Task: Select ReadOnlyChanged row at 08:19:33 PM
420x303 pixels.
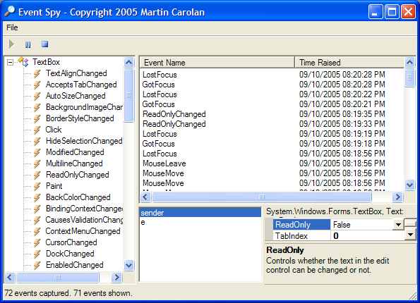Action: pos(272,124)
